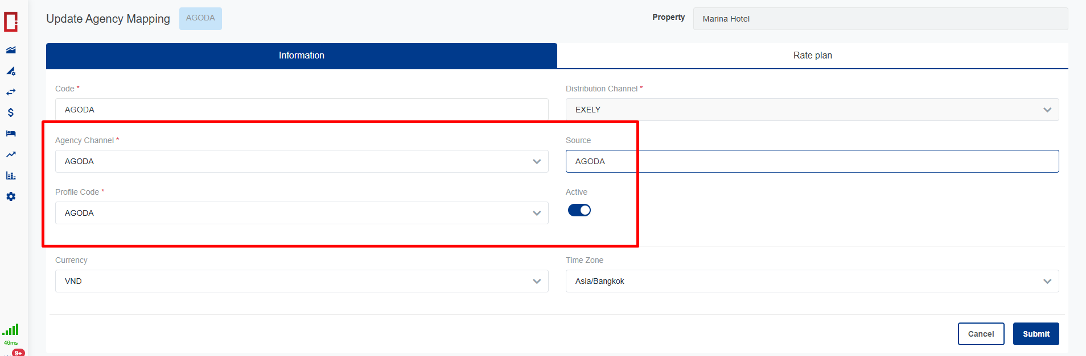Open the dollar sign sidebar icon
The width and height of the screenshot is (1086, 356).
coord(11,112)
